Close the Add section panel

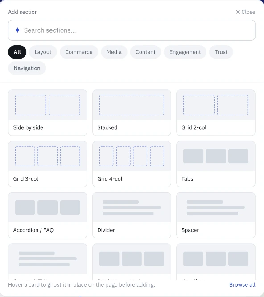(245, 12)
